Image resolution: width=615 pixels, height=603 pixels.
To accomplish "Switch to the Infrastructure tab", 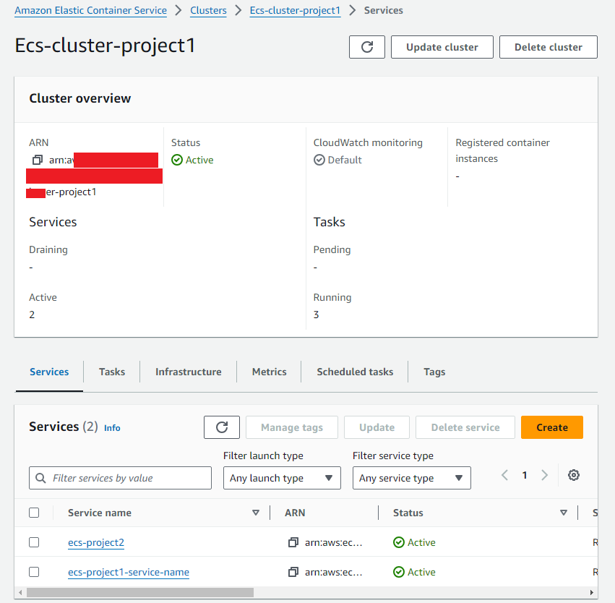I will point(188,372).
